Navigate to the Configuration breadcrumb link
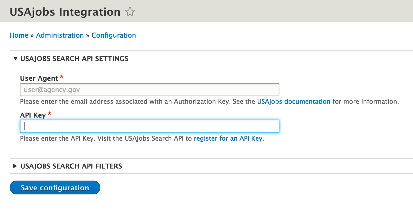413x219 pixels. 114,35
